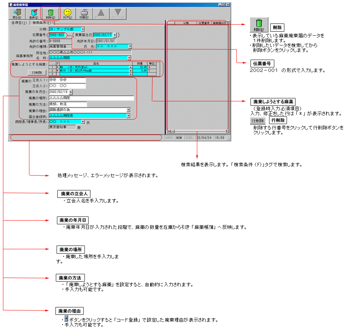The width and height of the screenshot is (348, 329).
Task: Open the product dropdown in row 2
Action: [x=131, y=71]
